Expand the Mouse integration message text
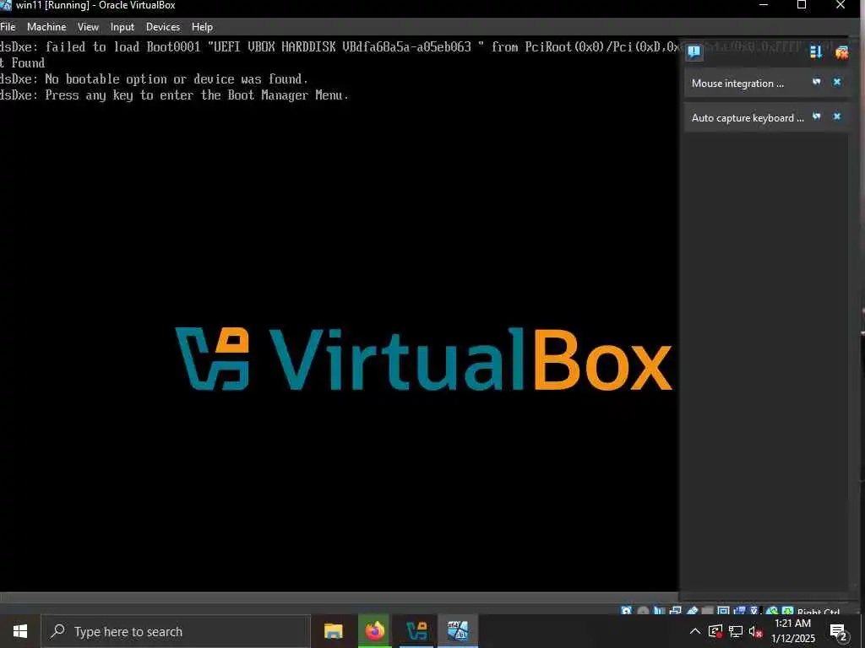 (737, 84)
